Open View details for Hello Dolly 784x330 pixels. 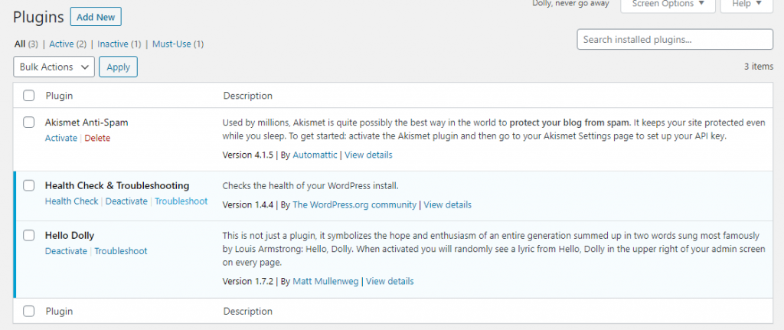(390, 282)
